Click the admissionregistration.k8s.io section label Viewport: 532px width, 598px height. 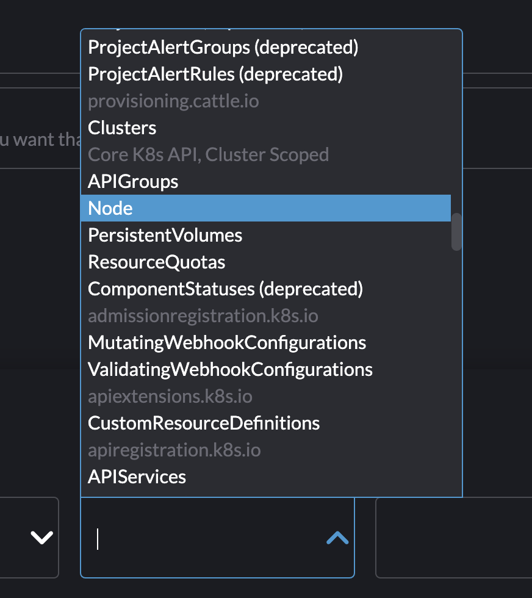coord(203,315)
